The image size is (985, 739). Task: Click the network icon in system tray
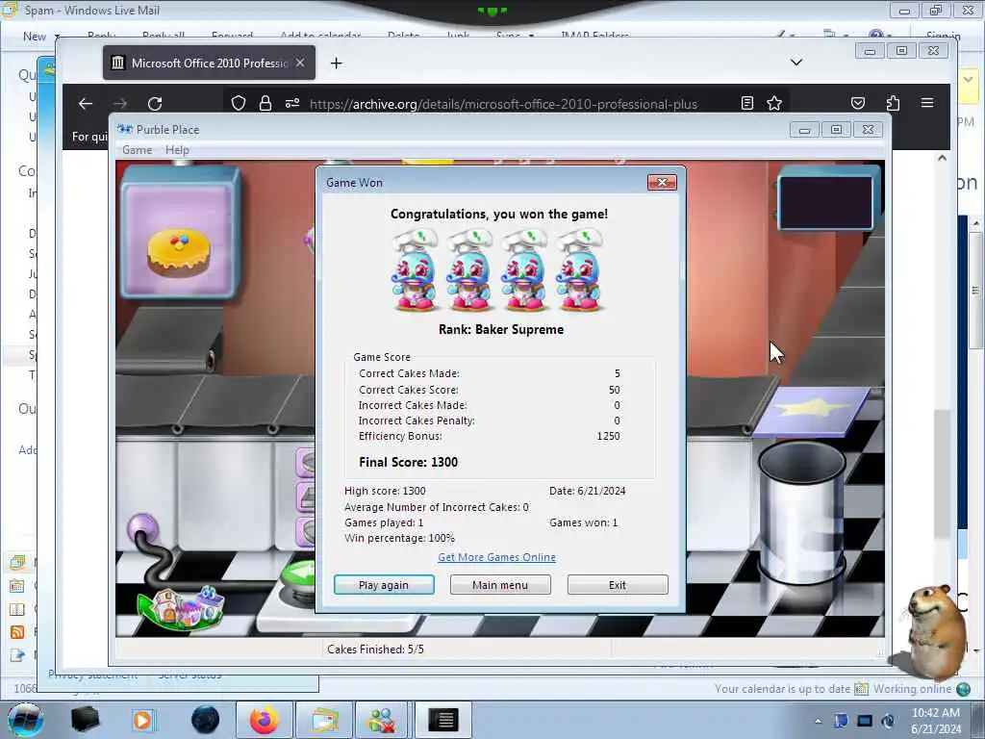[865, 721]
